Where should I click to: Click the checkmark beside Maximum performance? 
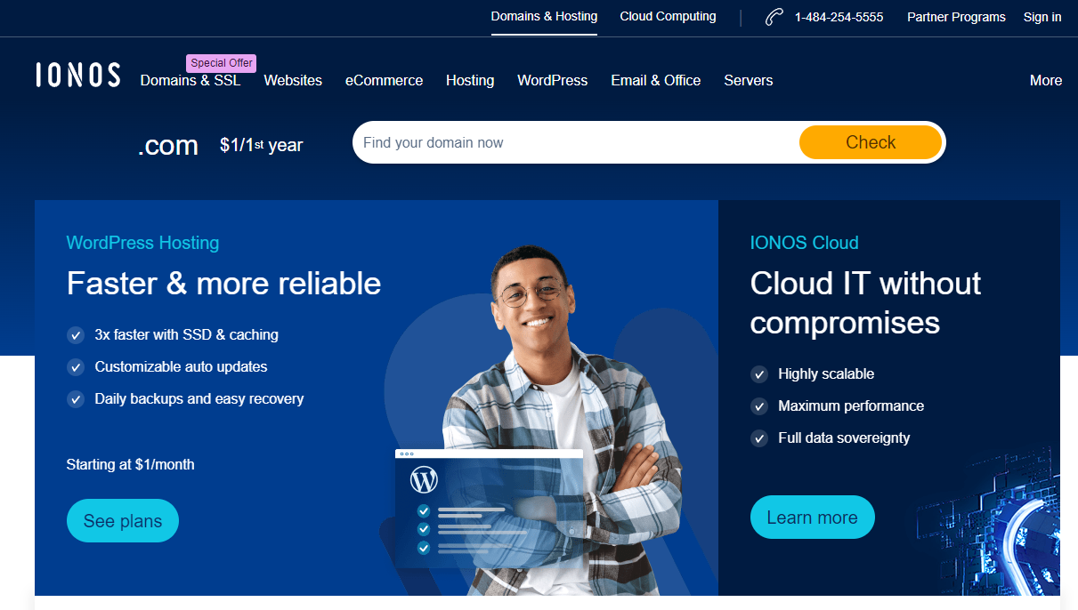point(759,406)
